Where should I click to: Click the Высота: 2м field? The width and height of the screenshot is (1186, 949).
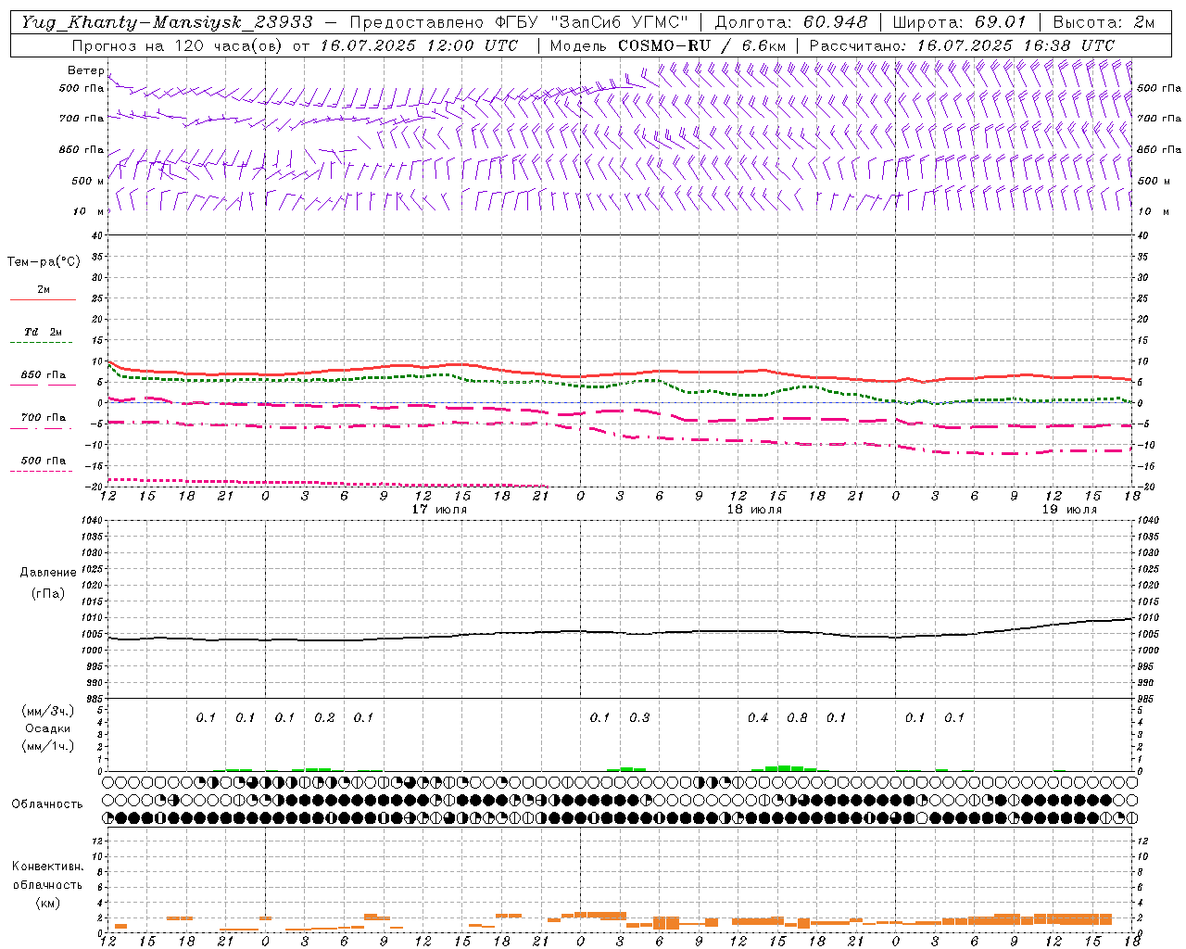tap(1104, 22)
